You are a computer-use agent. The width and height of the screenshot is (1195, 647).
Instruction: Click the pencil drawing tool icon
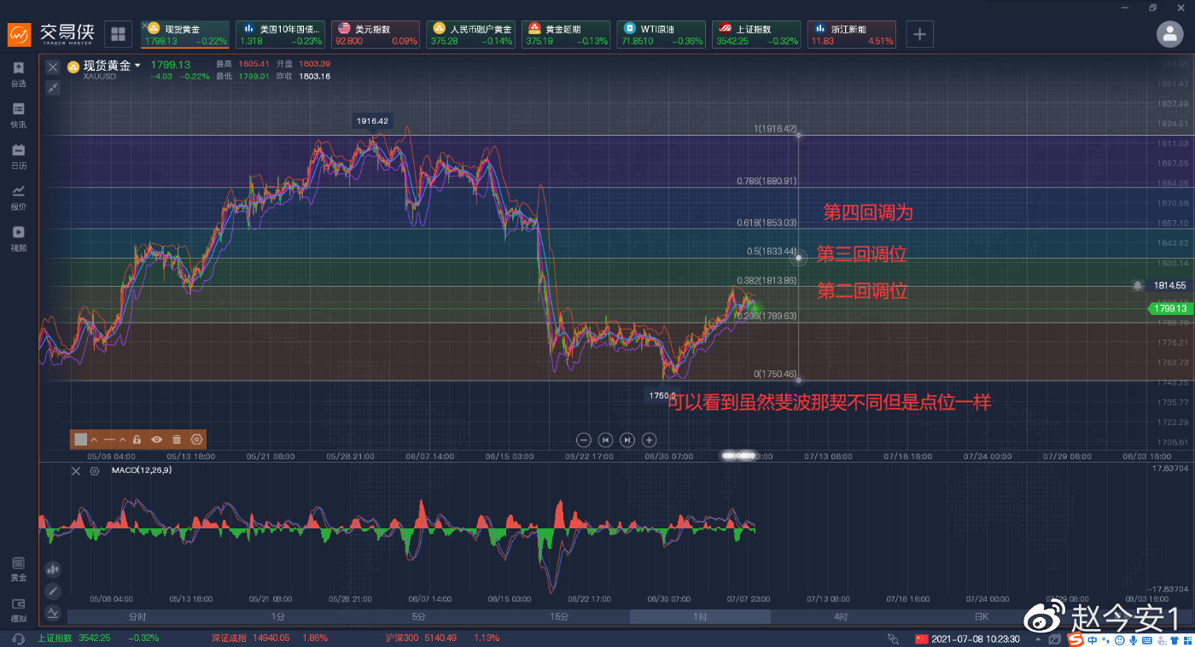point(53,591)
